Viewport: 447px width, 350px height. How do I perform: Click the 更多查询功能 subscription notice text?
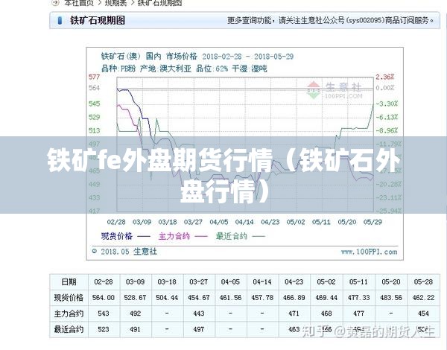pos(331,21)
